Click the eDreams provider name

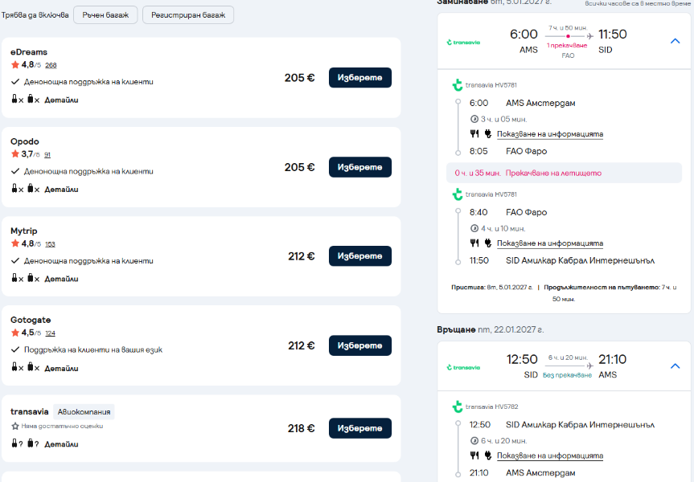pos(29,51)
